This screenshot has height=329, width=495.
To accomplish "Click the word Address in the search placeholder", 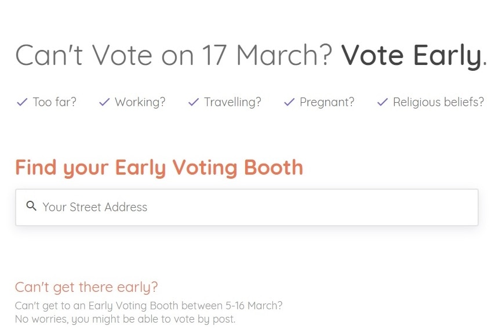I will point(126,207).
